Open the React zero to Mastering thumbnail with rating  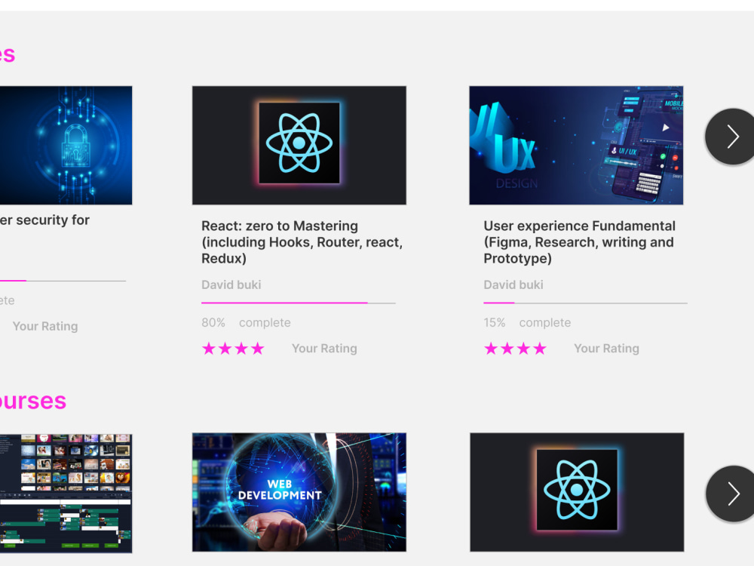tap(299, 146)
